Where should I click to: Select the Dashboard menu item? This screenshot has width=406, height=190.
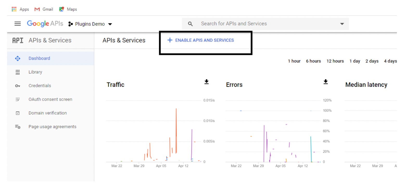point(39,58)
